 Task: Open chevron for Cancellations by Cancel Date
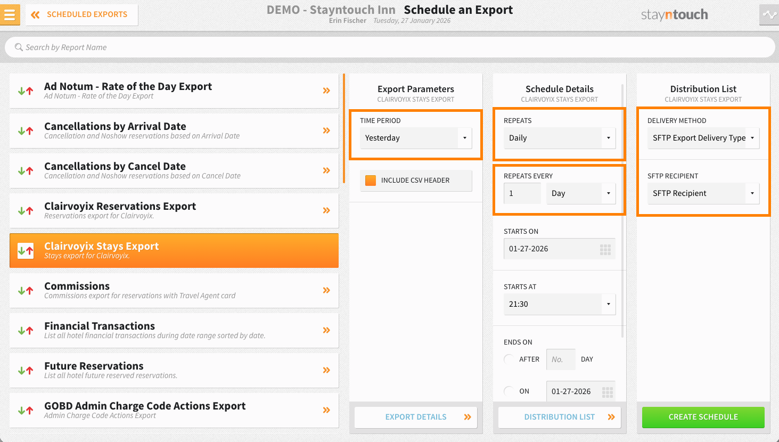(x=326, y=171)
